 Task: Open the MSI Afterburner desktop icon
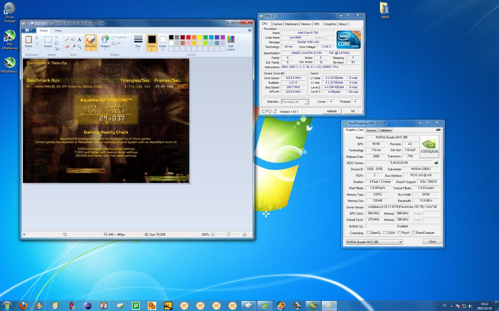(x=10, y=40)
